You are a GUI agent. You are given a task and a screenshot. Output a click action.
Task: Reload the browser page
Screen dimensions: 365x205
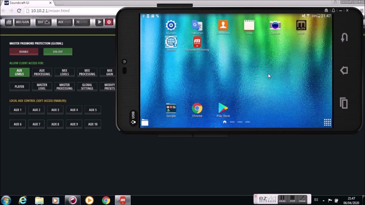19,11
